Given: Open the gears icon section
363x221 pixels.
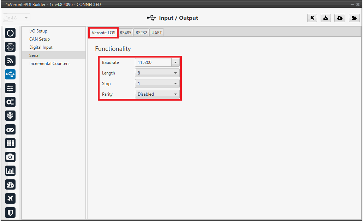Looking at the screenshot, I should (10, 102).
